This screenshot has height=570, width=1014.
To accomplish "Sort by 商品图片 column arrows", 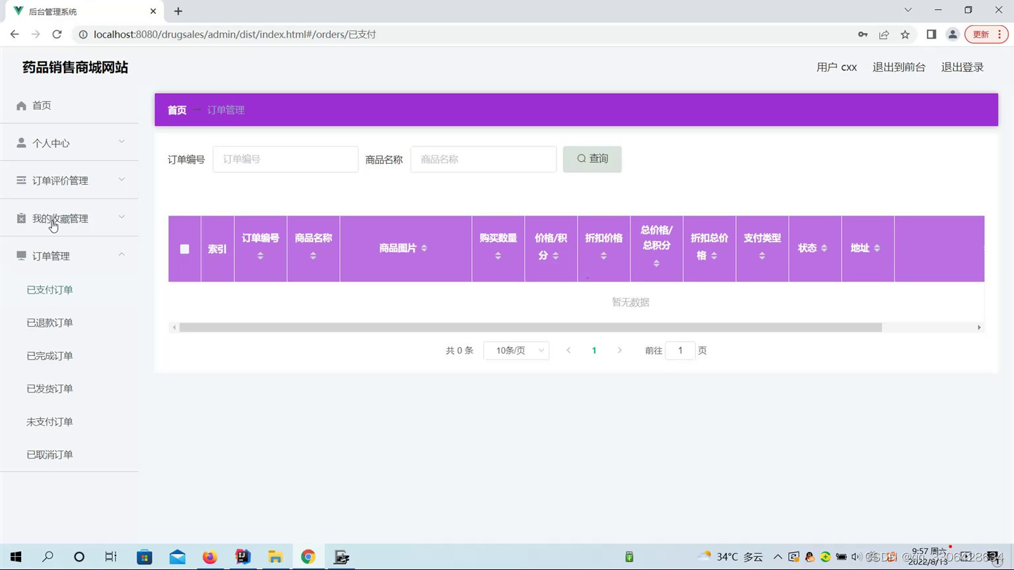I will coord(424,248).
